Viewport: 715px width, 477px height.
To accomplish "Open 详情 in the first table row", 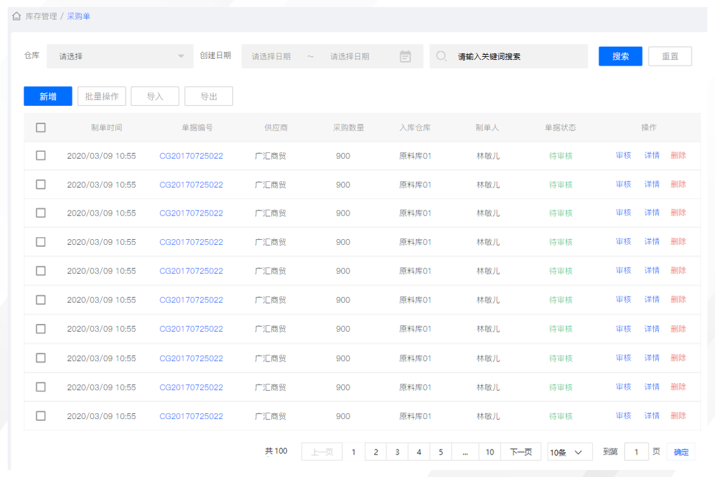I will tap(652, 156).
